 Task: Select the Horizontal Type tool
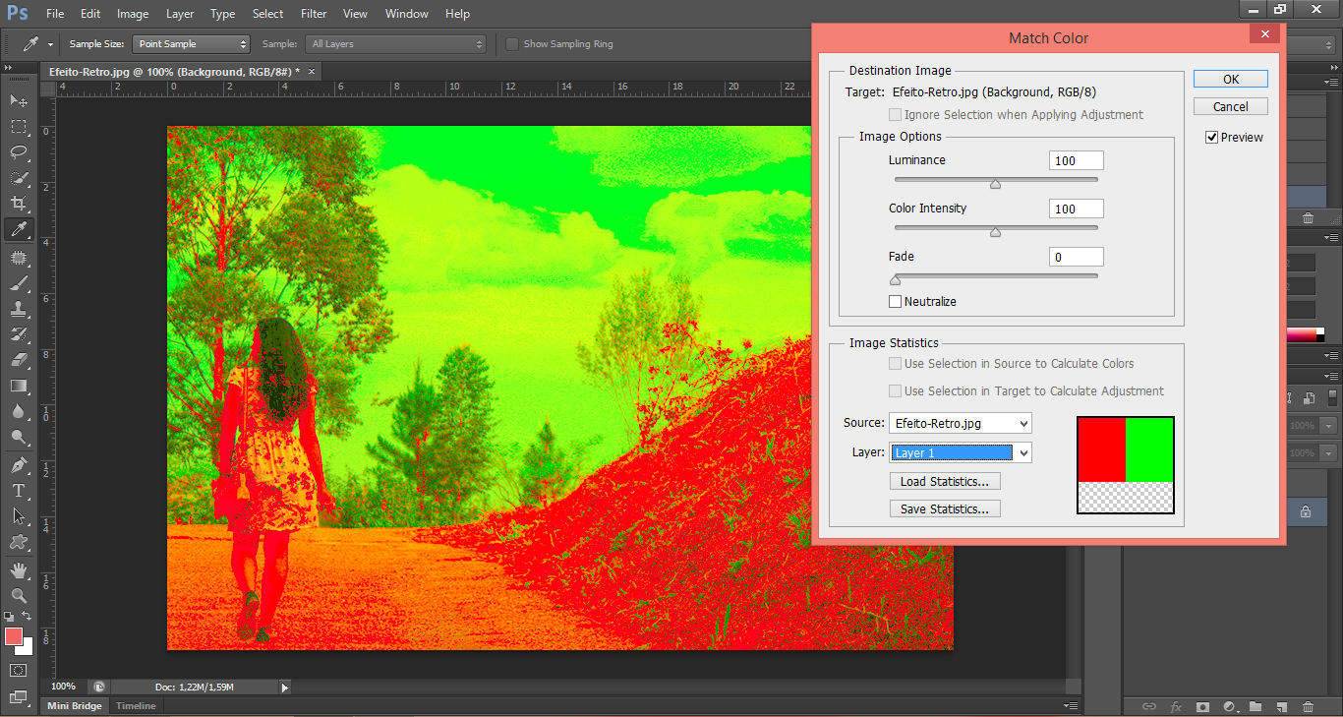(x=19, y=490)
